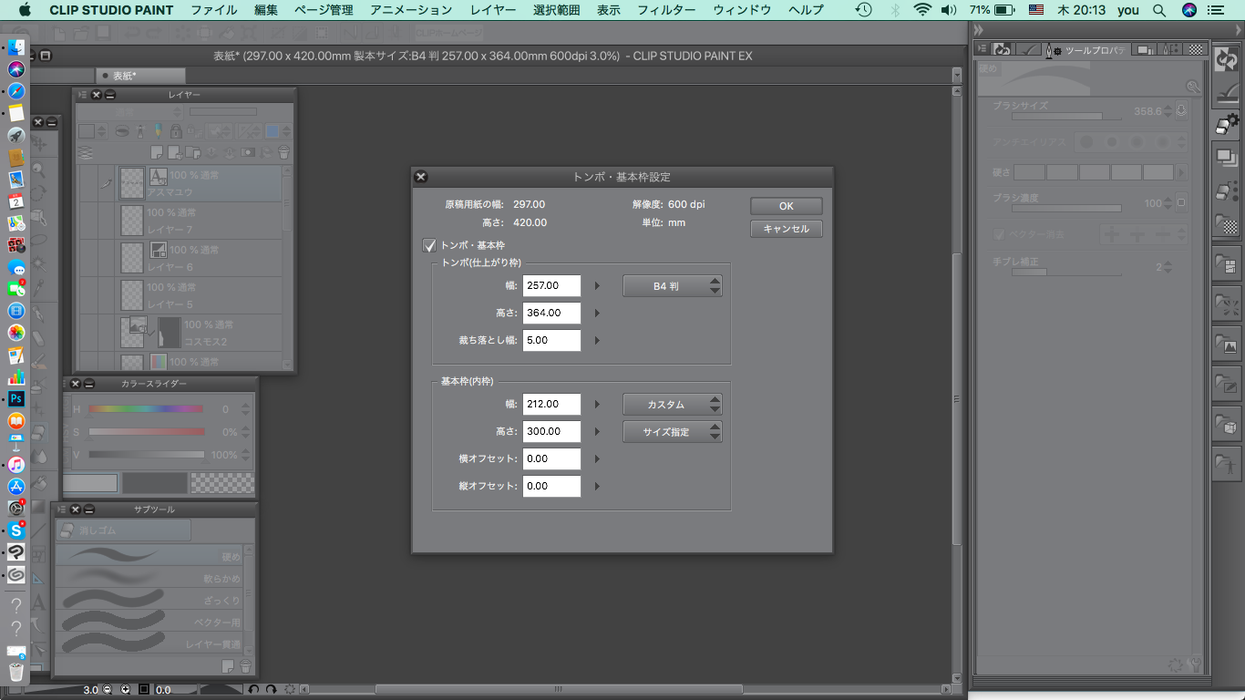
Task: Open the サイズ指定 dropdown
Action: tap(673, 432)
